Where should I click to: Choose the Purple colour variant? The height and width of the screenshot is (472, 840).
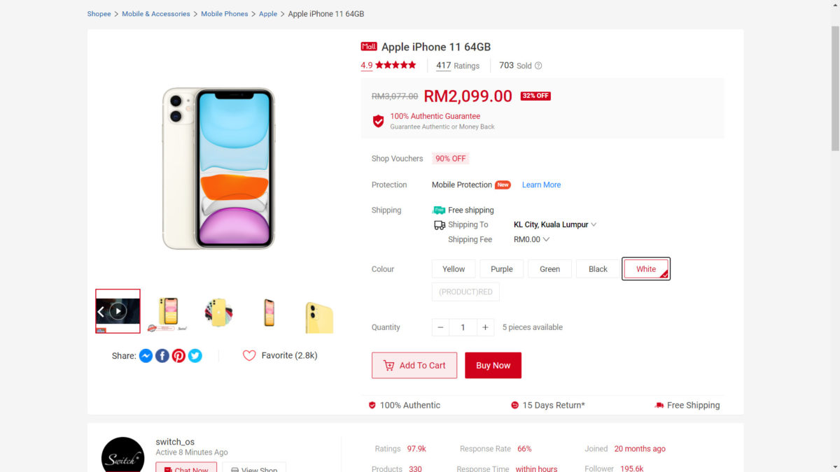pos(502,269)
